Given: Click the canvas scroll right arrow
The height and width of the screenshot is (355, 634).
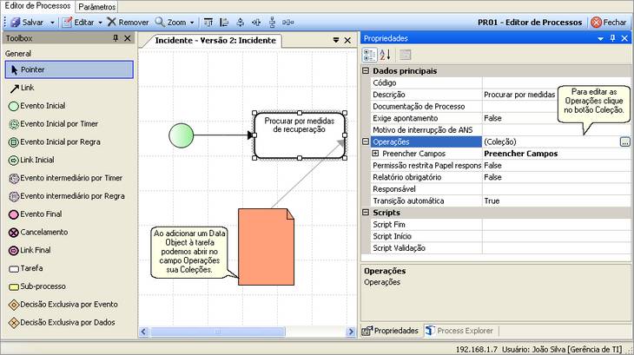Looking at the screenshot, I should pyautogui.click(x=351, y=332).
